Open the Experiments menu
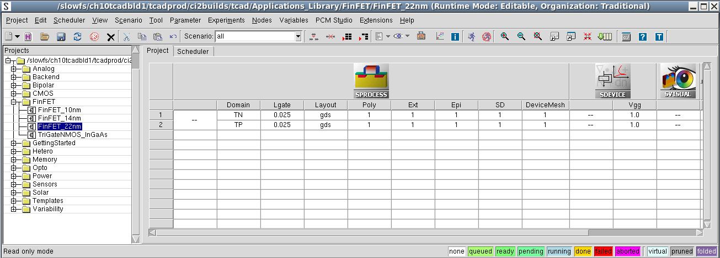The width and height of the screenshot is (720, 258). click(226, 20)
